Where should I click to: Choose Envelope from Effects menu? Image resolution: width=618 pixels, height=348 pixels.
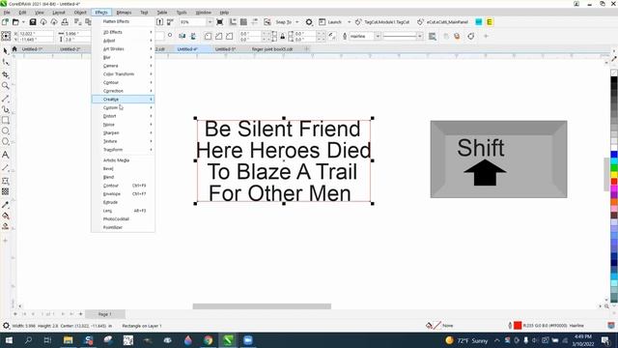[x=123, y=193]
